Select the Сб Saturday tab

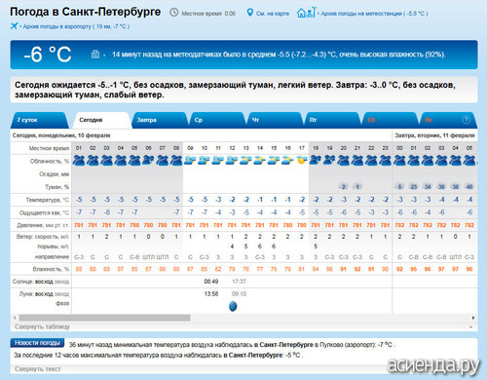point(390,120)
